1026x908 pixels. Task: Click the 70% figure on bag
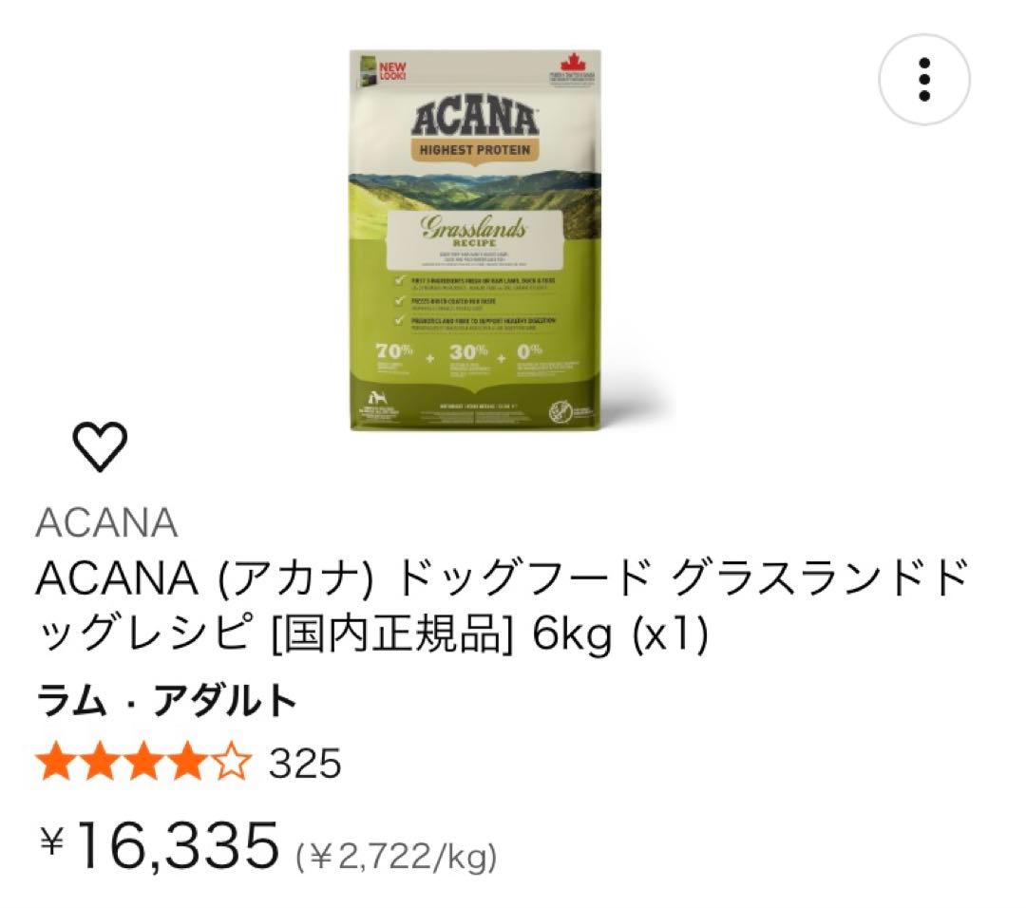click(x=394, y=352)
